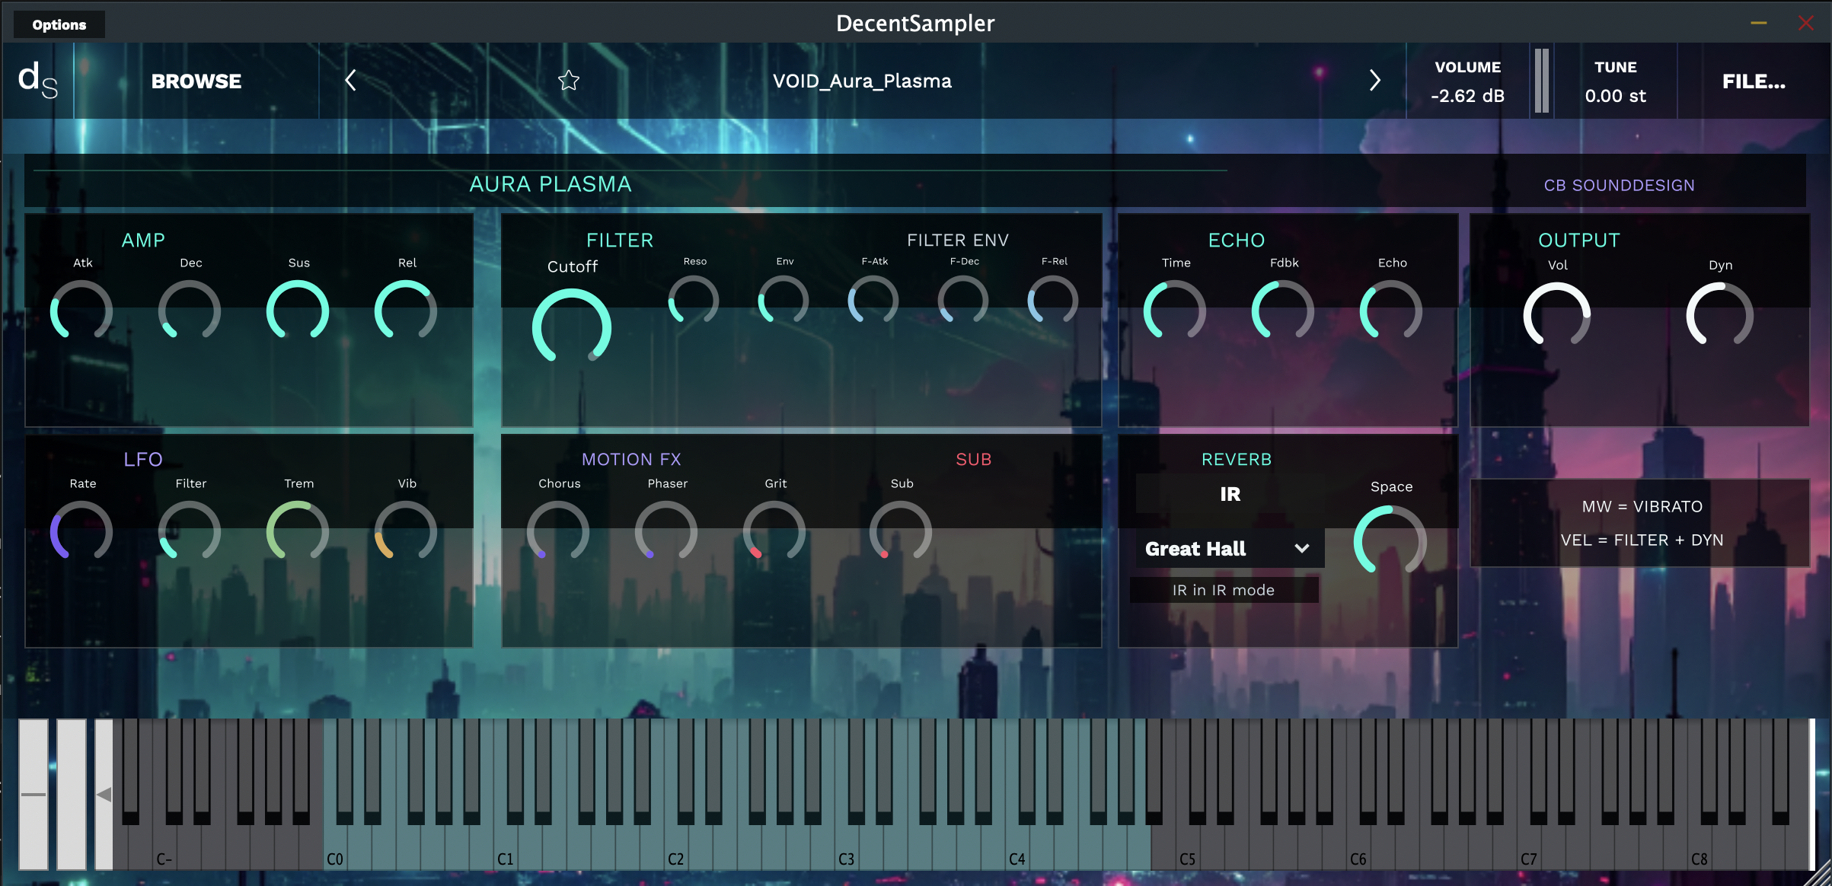Screen dimensions: 1832x886
Task: Click the FILTER Env knob
Action: pyautogui.click(x=784, y=301)
